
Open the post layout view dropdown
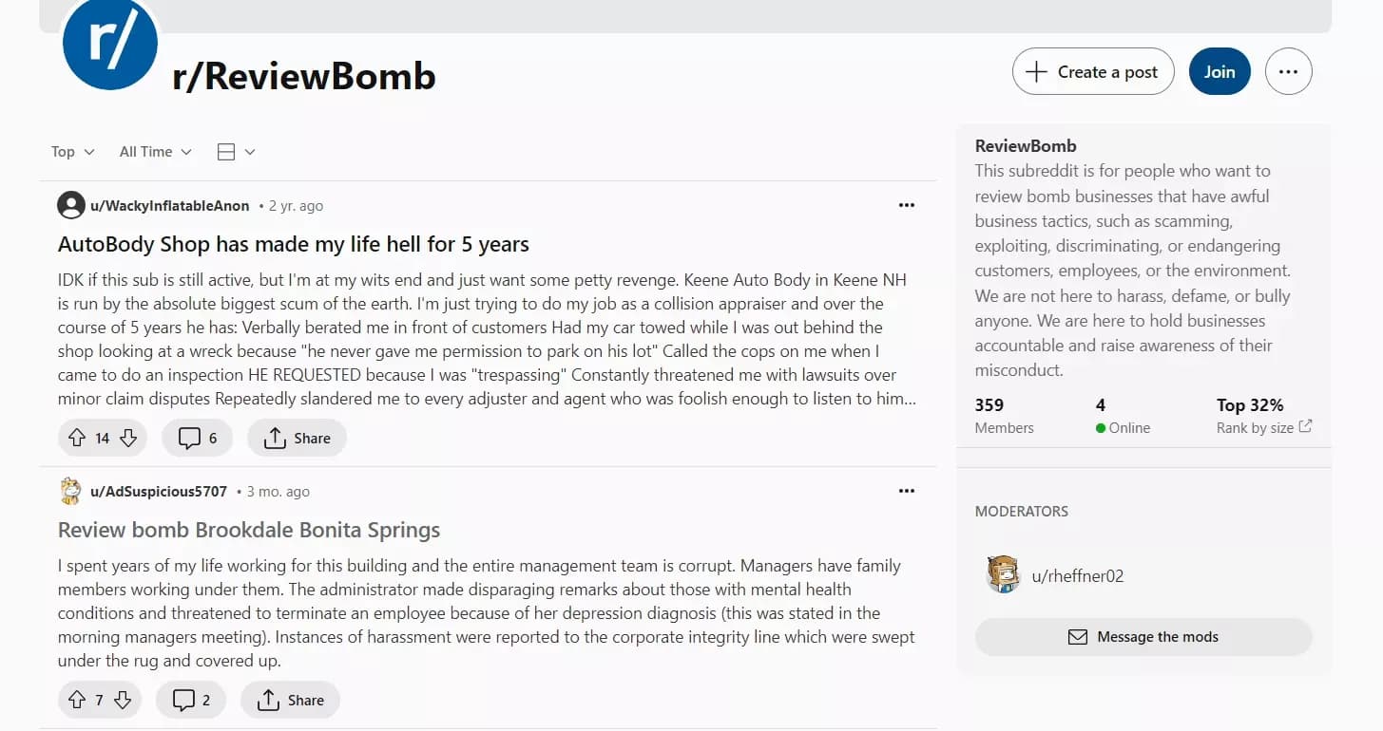pos(235,152)
